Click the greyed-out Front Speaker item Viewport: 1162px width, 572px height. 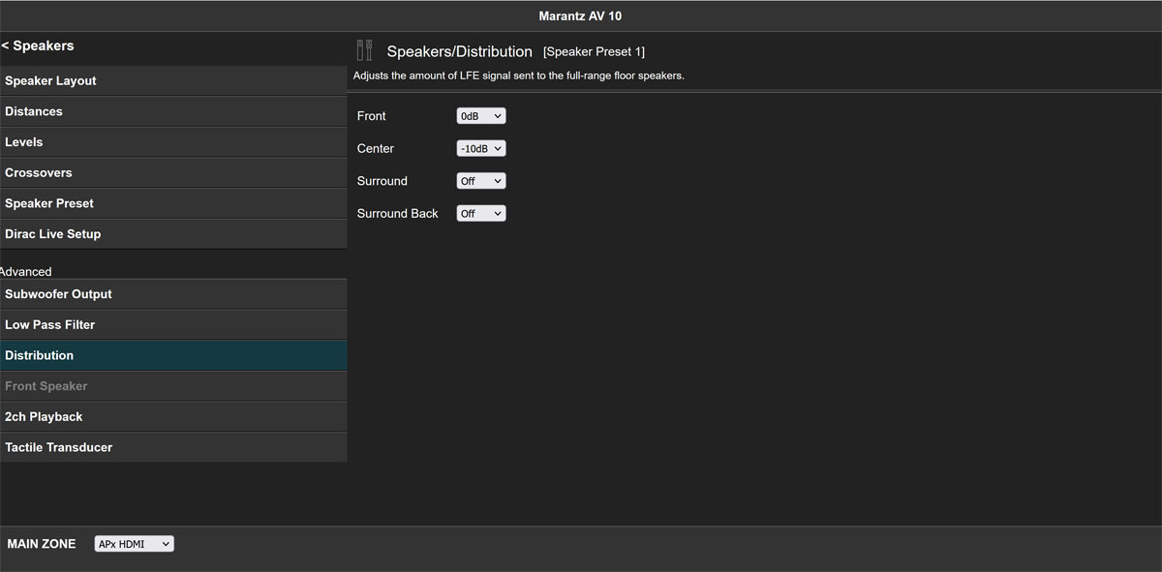[172, 386]
